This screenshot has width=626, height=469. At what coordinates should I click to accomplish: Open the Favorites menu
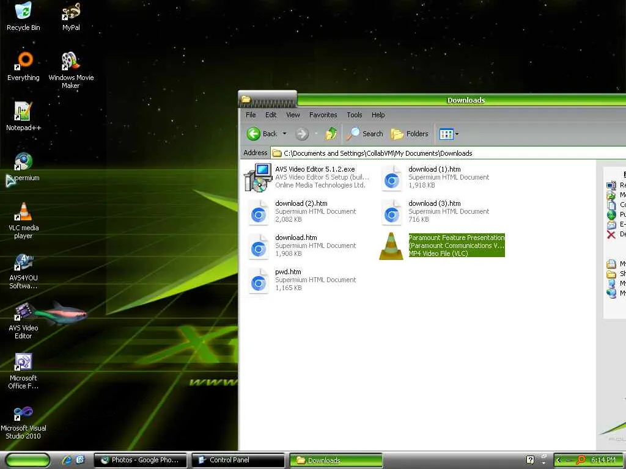tap(323, 115)
